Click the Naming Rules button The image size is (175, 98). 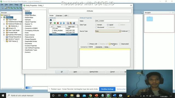tap(94, 72)
